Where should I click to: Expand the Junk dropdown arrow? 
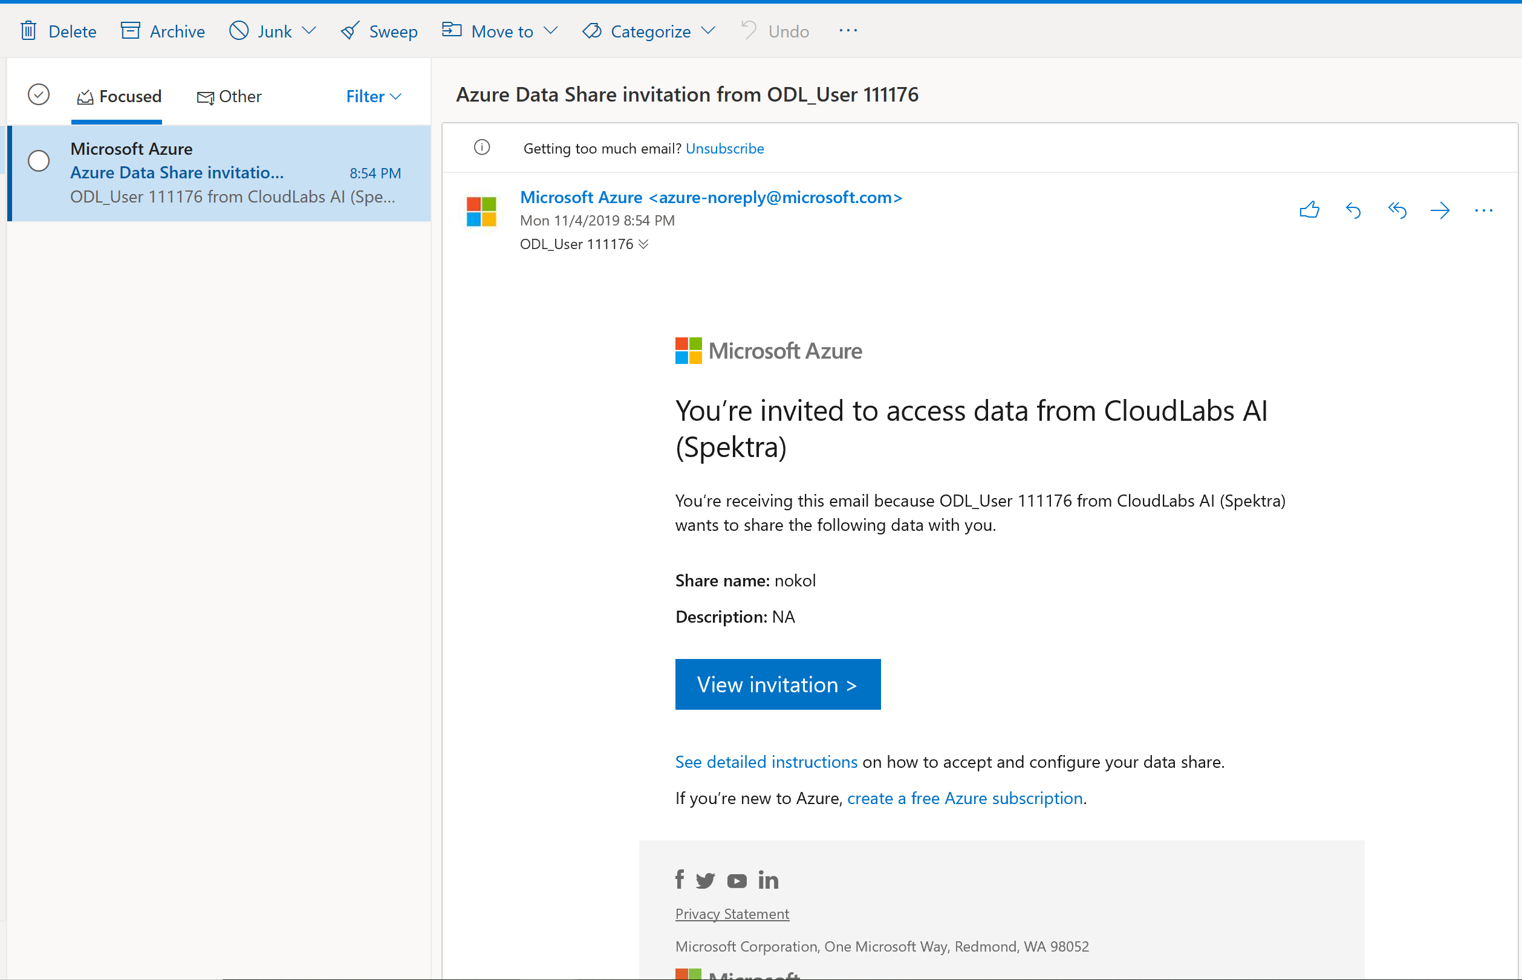pos(309,31)
